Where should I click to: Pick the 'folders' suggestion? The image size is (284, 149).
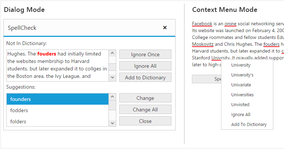(57, 121)
